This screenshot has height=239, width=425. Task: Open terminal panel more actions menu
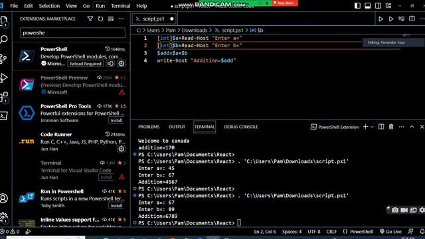(x=401, y=127)
